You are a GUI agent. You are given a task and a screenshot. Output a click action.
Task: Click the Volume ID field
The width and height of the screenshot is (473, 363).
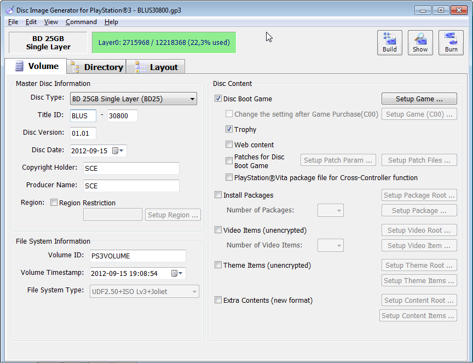click(x=138, y=256)
